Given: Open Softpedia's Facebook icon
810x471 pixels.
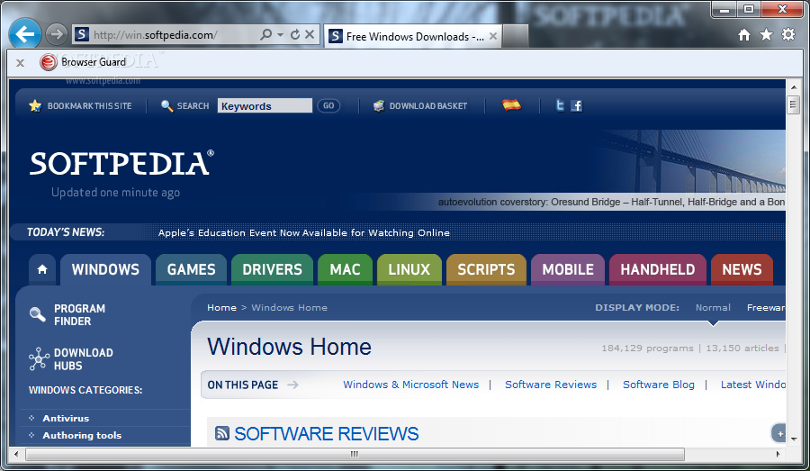Looking at the screenshot, I should click(x=577, y=106).
